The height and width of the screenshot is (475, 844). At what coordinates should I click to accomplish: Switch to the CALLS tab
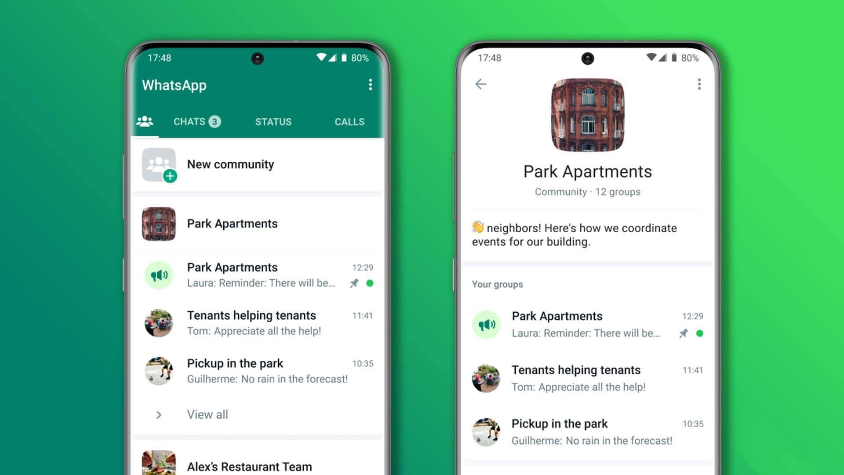click(349, 121)
